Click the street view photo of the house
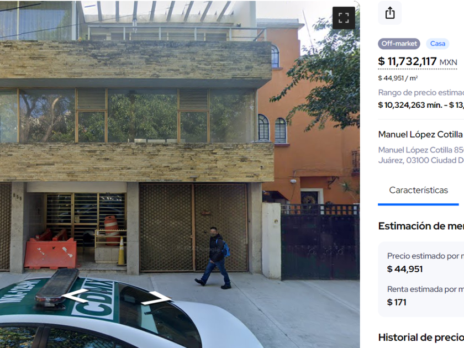Image resolution: width=464 pixels, height=348 pixels. point(180,174)
